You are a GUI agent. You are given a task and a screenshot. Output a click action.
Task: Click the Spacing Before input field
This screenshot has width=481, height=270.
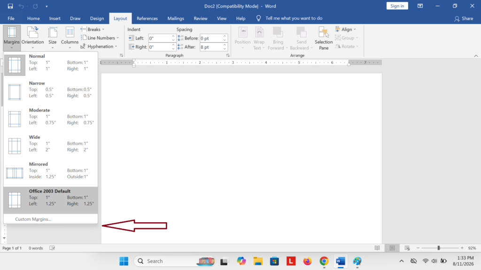coord(211,38)
